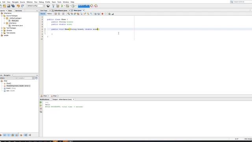Click the Find Previous Occurrence editor icon
The height and width of the screenshot is (142, 252).
72,14
